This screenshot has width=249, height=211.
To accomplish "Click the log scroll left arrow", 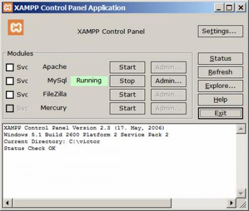I will coord(8,203).
